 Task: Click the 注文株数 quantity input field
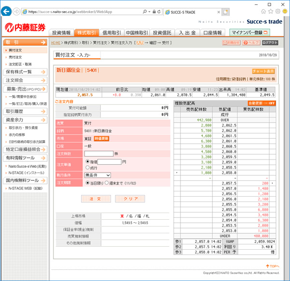click(x=98, y=154)
